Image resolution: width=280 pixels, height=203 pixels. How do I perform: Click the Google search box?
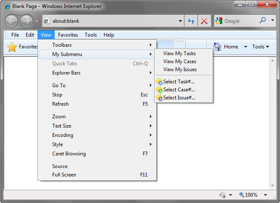[x=240, y=21]
